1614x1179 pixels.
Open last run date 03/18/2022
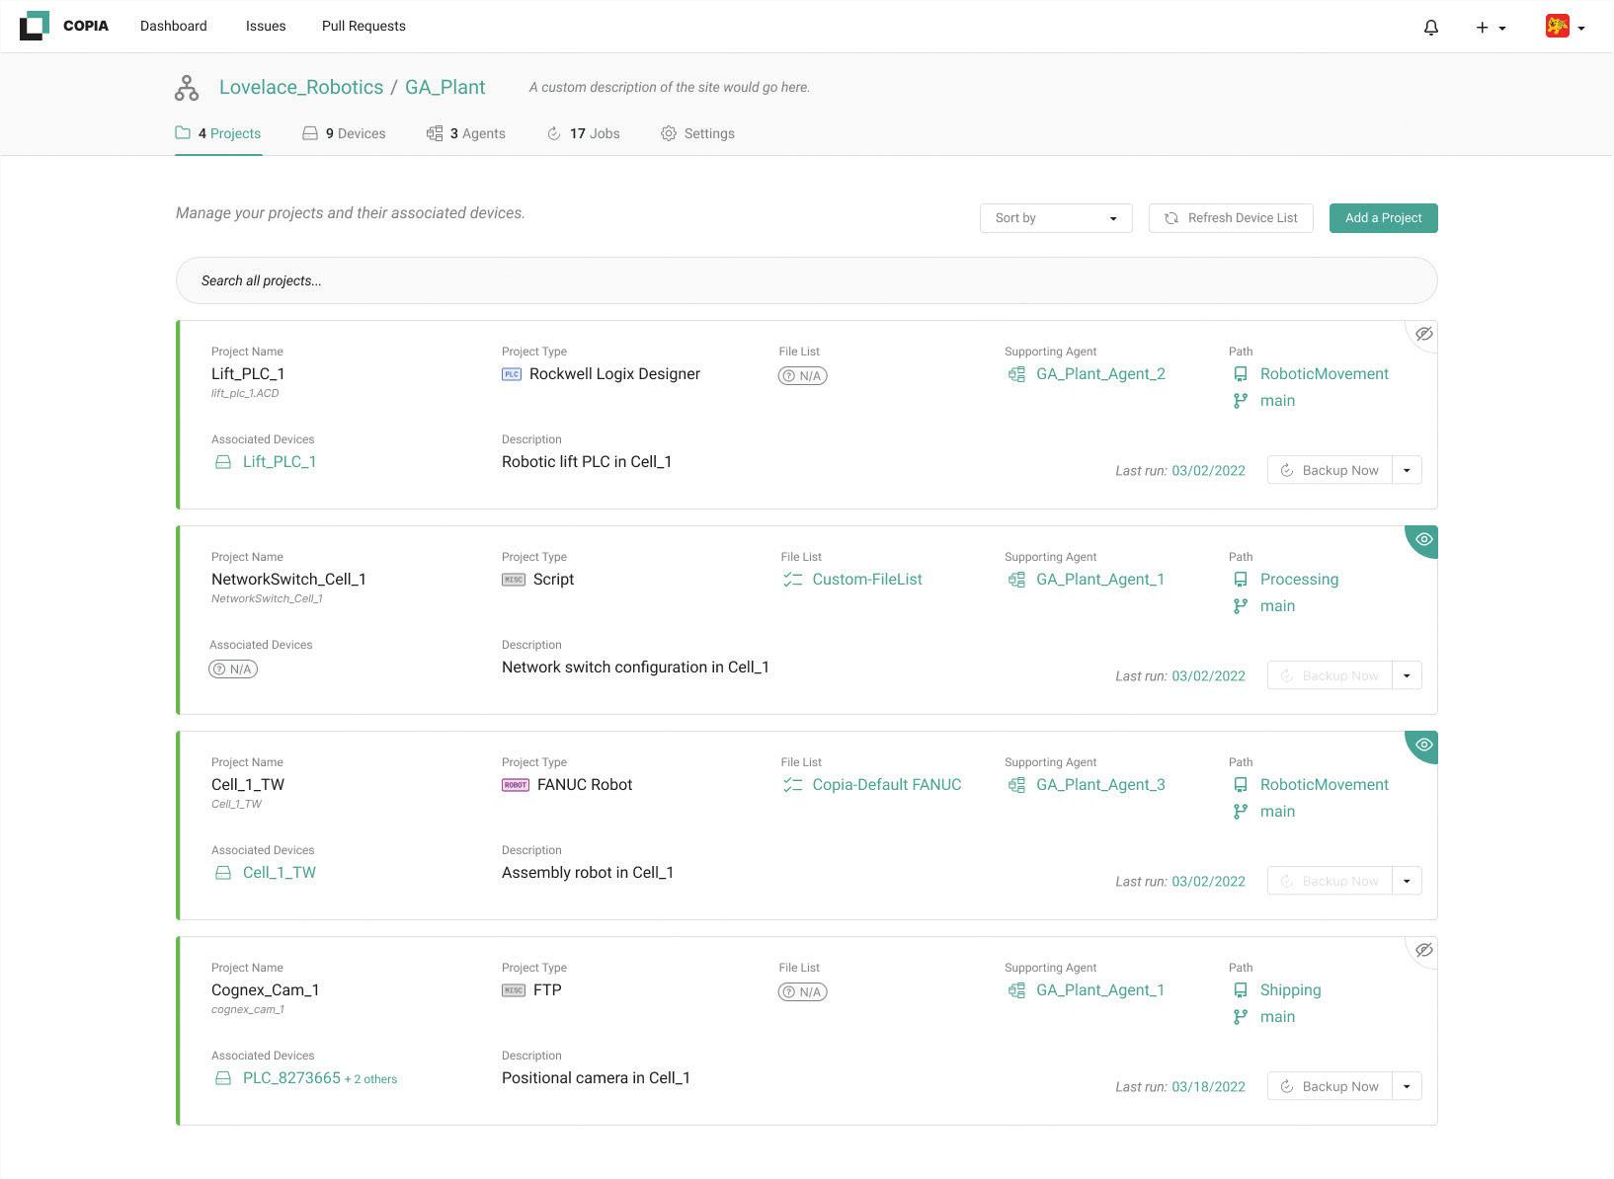pyautogui.click(x=1208, y=1087)
